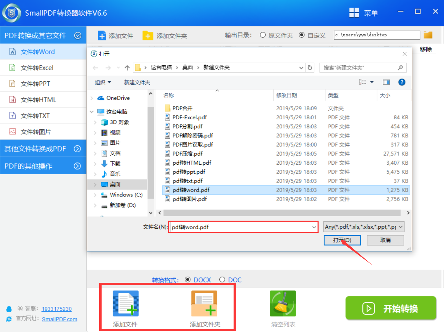Select 下载 in the navigation tree

pyautogui.click(x=115, y=164)
